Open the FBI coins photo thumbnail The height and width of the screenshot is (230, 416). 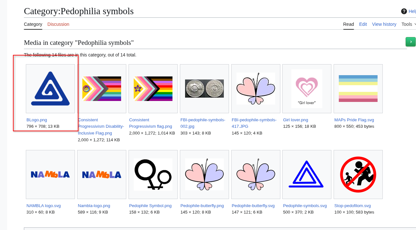(204, 89)
